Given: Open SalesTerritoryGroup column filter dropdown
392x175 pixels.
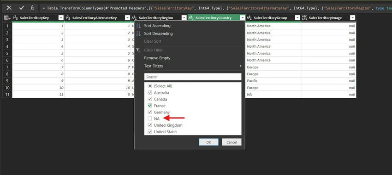Looking at the screenshot, I should point(297,17).
